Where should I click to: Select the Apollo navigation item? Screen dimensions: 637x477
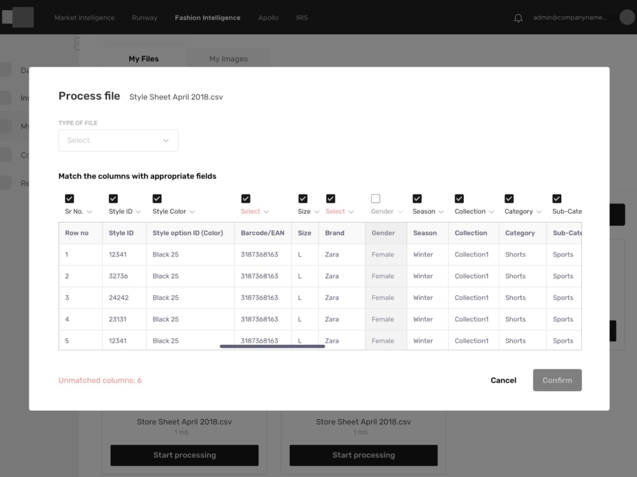(x=268, y=17)
